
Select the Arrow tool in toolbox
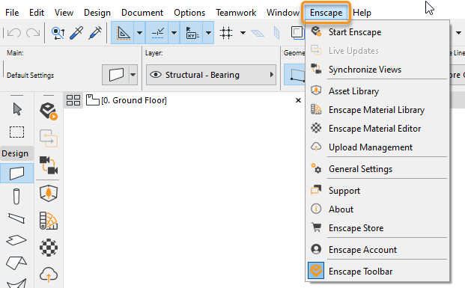point(17,109)
